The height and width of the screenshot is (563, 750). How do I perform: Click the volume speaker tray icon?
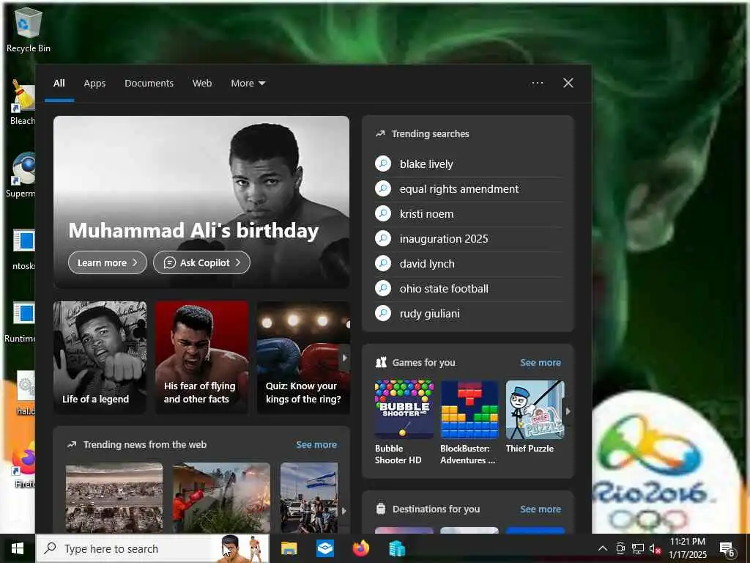pos(655,548)
